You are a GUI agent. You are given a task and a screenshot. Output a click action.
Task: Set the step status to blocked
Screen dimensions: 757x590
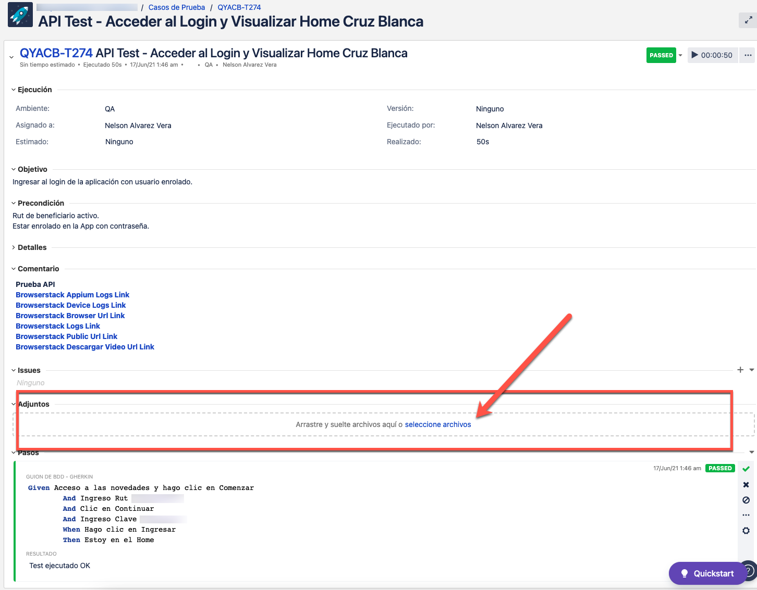pyautogui.click(x=746, y=500)
